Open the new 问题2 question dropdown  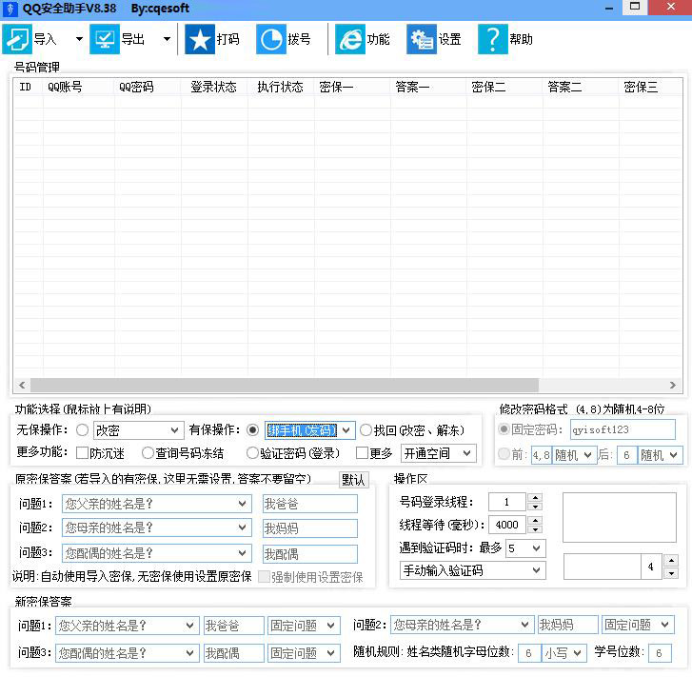coord(462,625)
